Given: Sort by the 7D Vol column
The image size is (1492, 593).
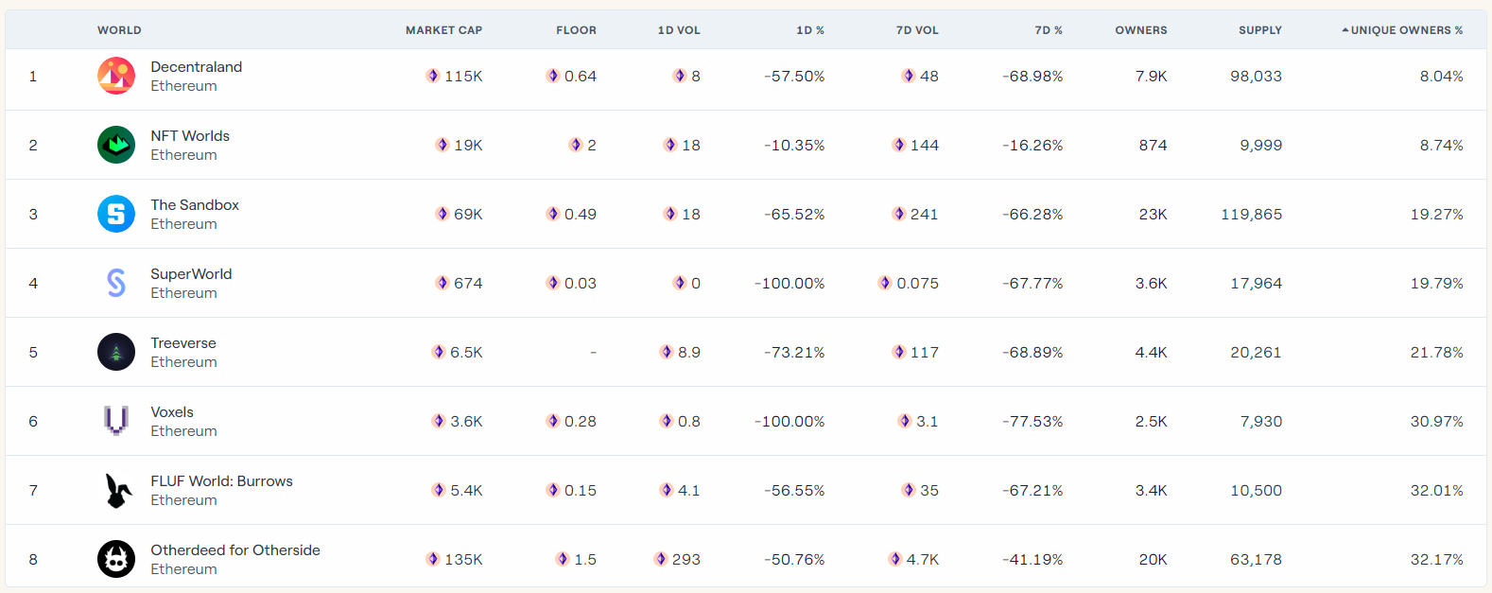Looking at the screenshot, I should point(917,30).
